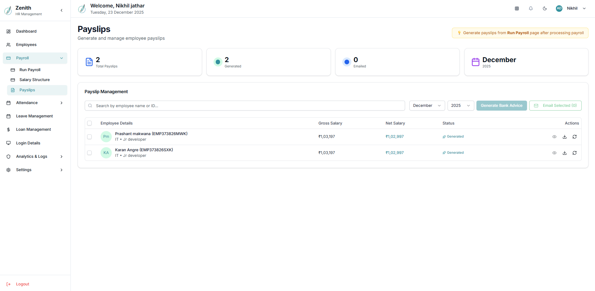This screenshot has height=291, width=595.
Task: Click the Download icon for Karan Angre
Action: 565,153
